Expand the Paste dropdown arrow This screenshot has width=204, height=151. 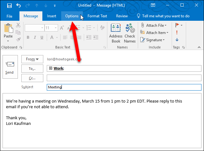coord(8,41)
